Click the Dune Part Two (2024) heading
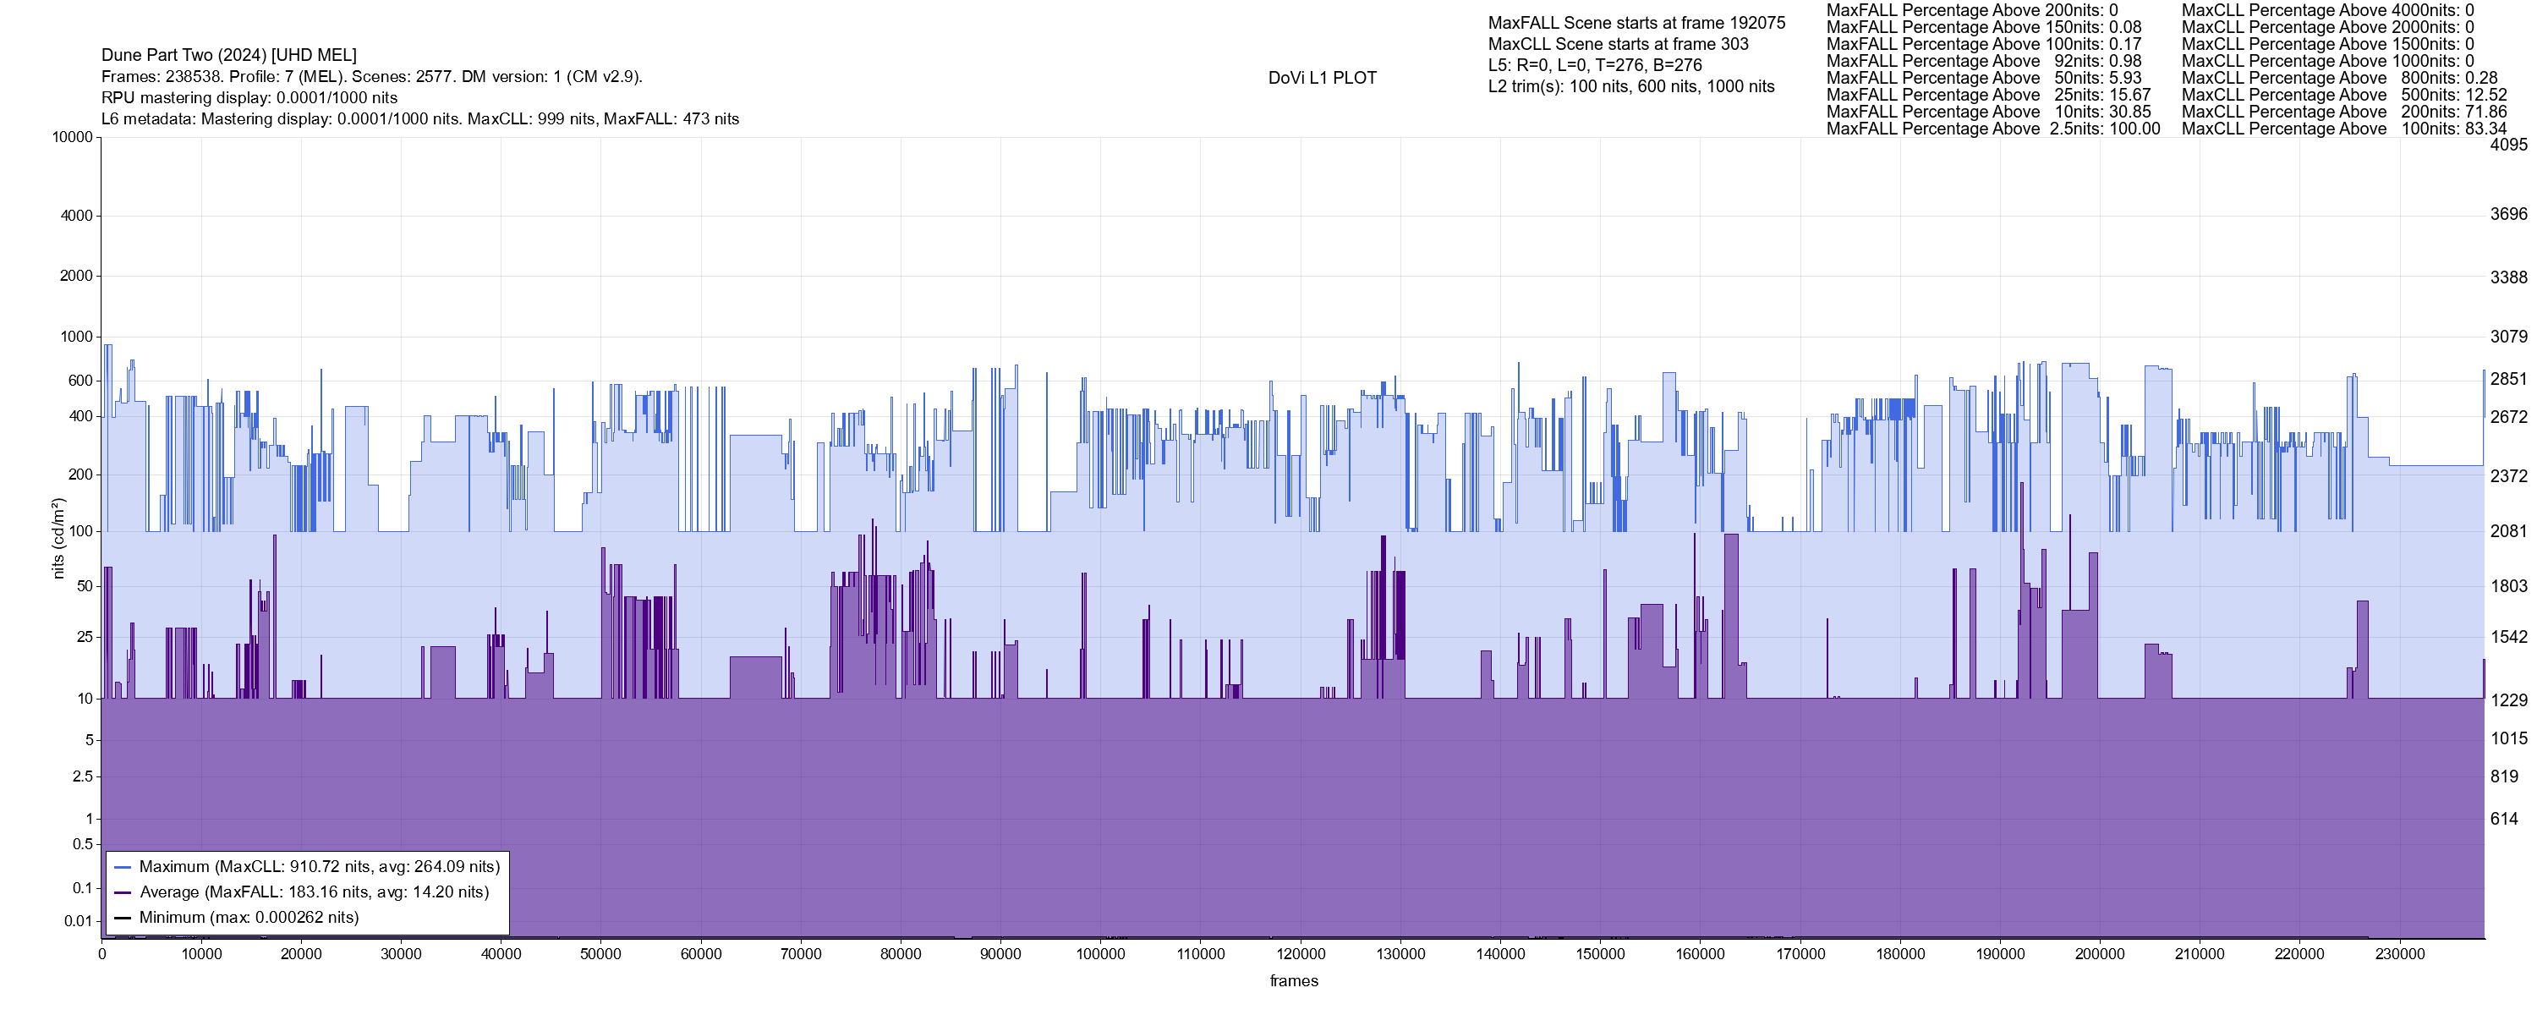 pos(228,55)
